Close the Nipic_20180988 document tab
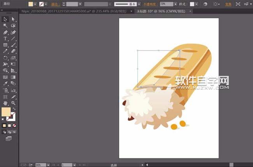253x167 pixels. click(x=131, y=11)
